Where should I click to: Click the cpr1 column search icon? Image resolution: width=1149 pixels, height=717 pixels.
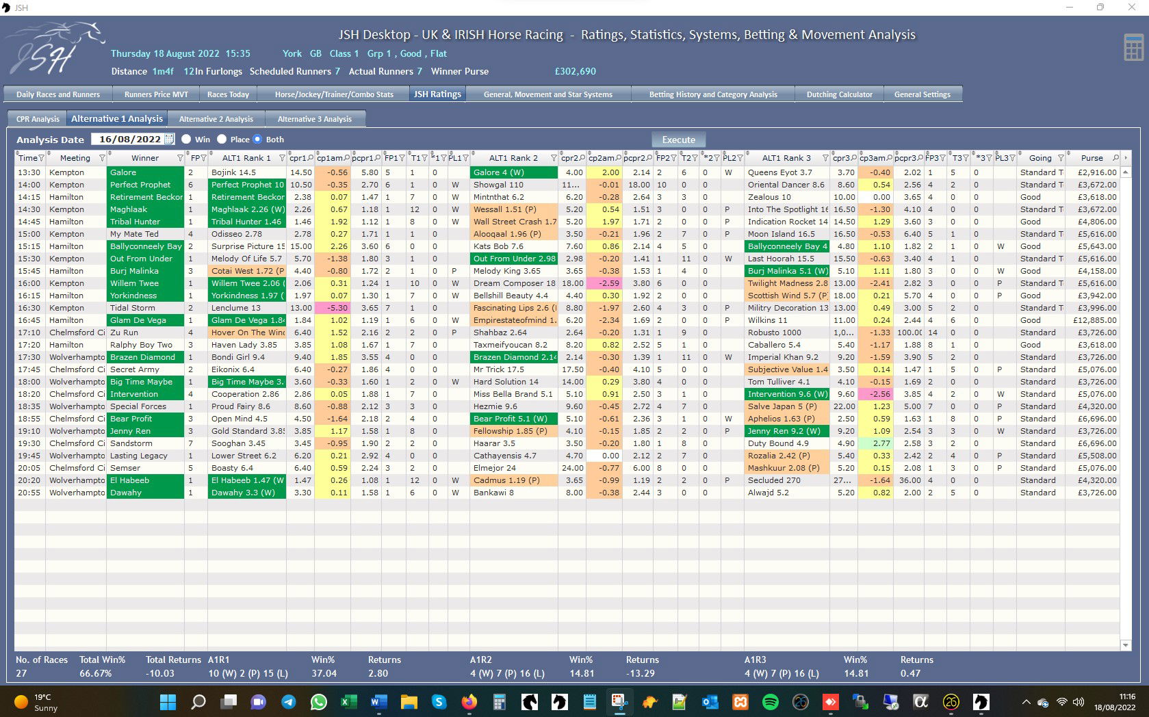point(311,158)
